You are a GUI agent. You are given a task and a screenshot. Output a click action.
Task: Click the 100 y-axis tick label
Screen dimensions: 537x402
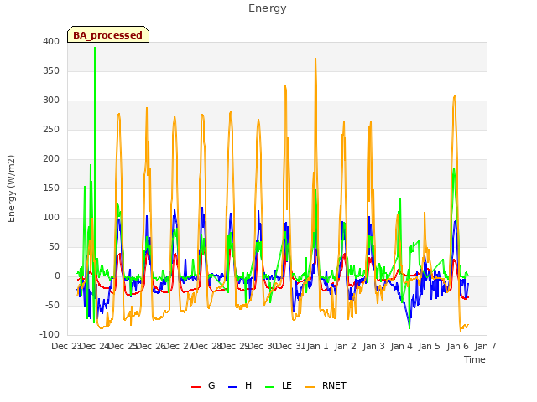pos(51,218)
